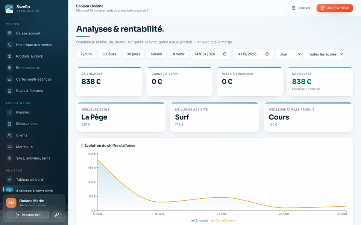361x225 pixels.
Task: Click the end date field 14/10/2026
Action: [x=253, y=54]
